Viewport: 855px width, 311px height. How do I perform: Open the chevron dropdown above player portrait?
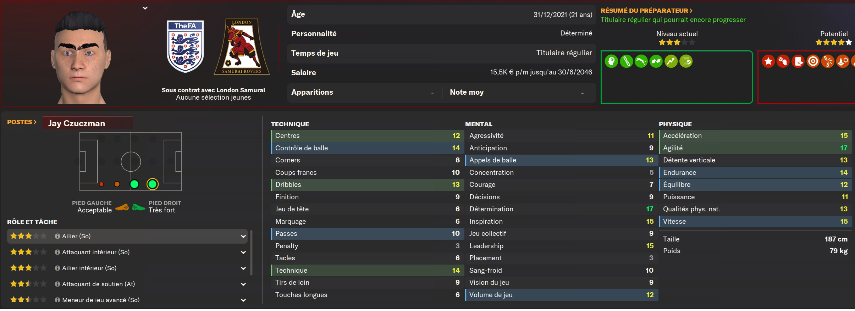[x=145, y=8]
